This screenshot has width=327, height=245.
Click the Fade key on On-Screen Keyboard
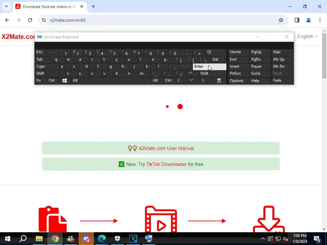[282, 80]
